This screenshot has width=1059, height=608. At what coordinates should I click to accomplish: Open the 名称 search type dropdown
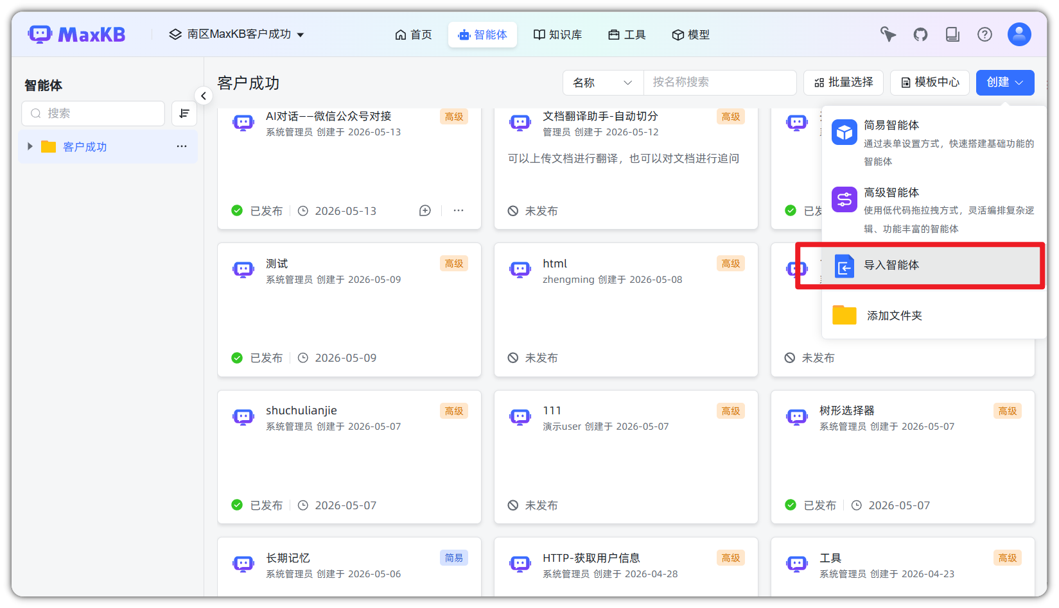pos(603,83)
